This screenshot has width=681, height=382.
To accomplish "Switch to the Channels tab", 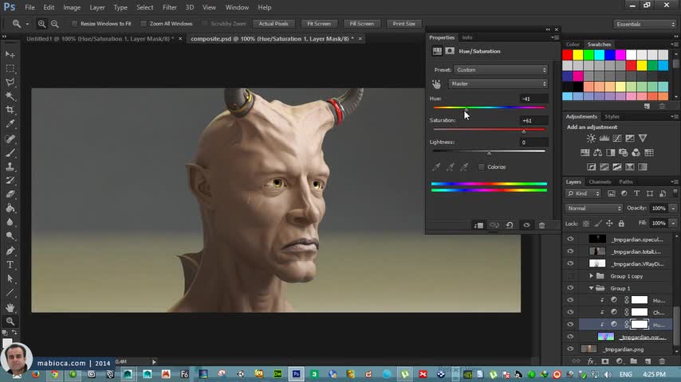I will 600,181.
